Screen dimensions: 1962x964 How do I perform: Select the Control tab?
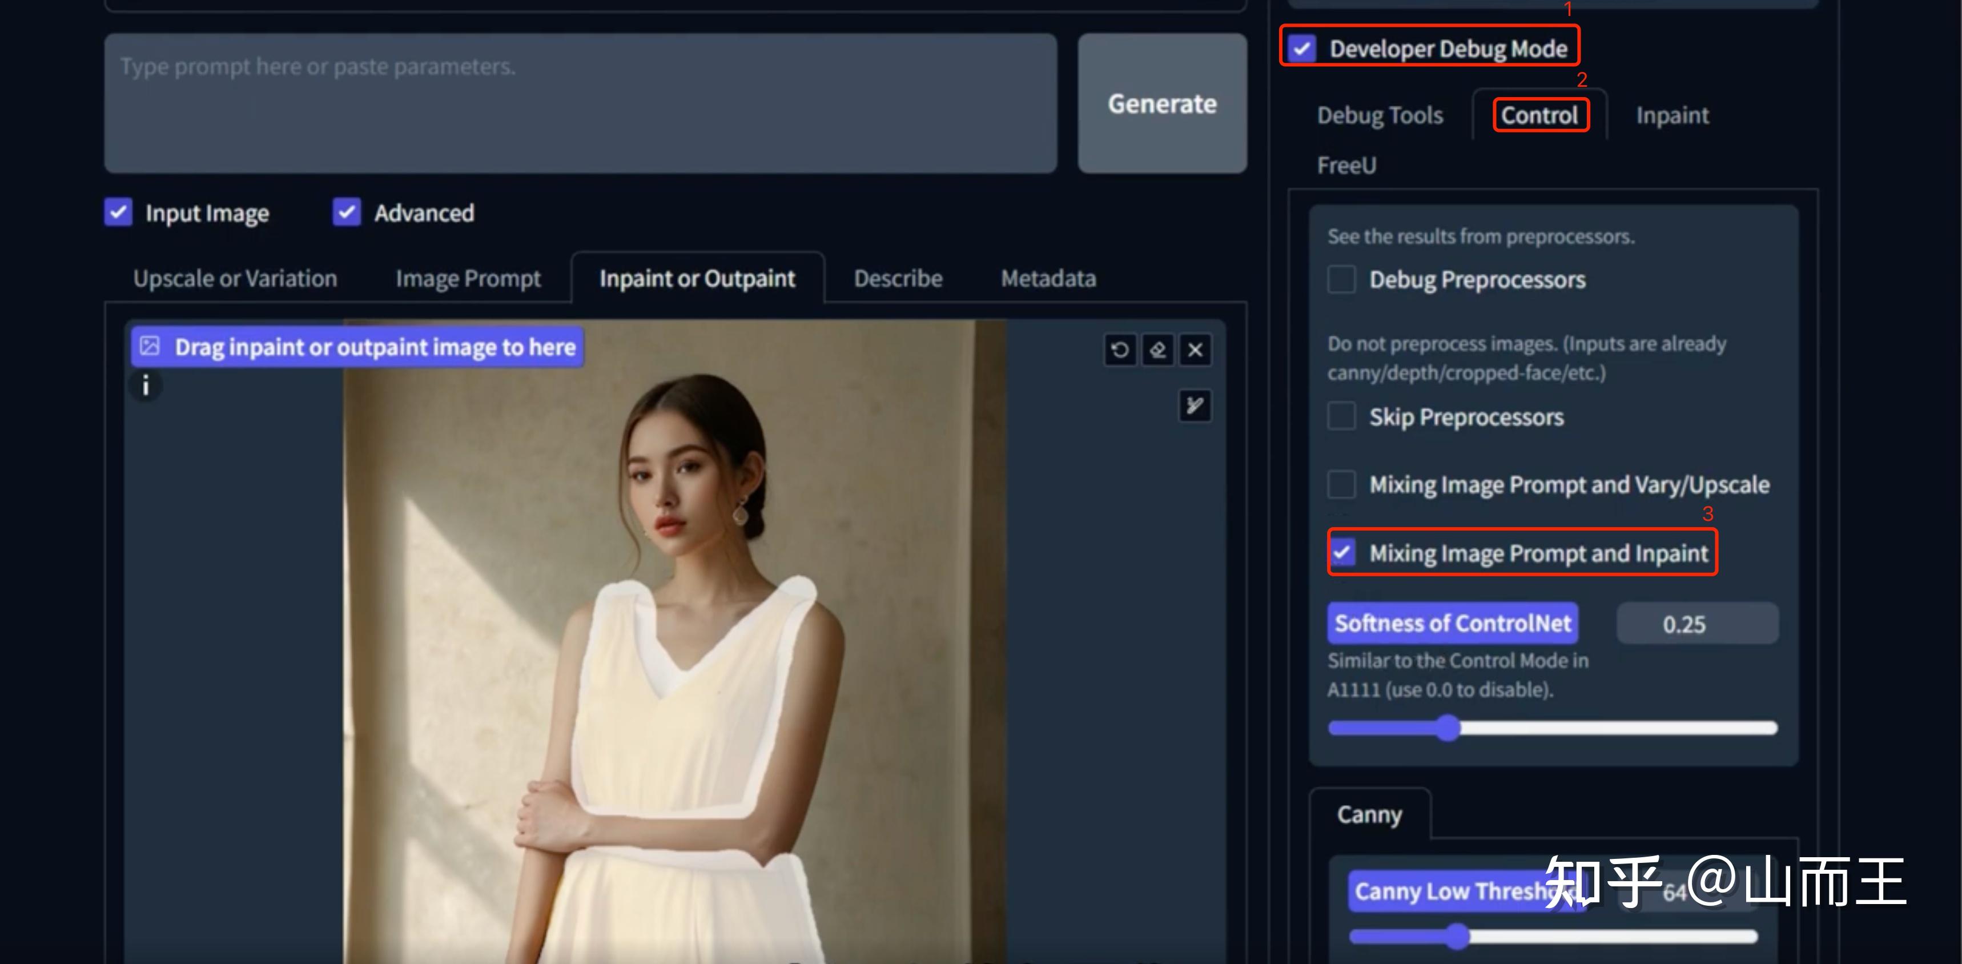point(1539,115)
